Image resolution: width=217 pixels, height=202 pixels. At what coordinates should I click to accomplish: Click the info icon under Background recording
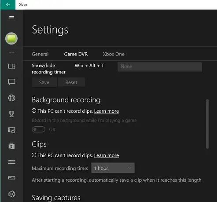coord(34,110)
